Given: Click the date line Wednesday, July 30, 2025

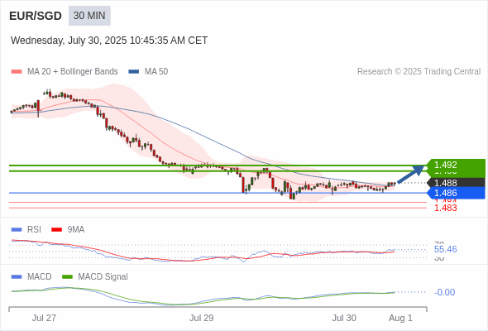Looking at the screenshot, I should tap(109, 41).
